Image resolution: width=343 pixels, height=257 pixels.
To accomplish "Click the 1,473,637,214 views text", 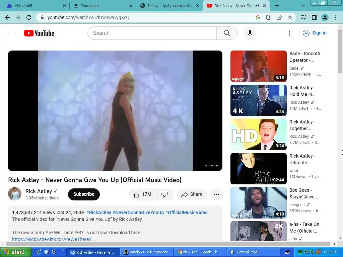I will tap(33, 212).
